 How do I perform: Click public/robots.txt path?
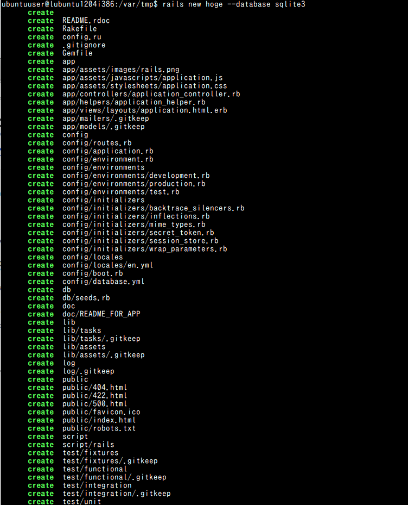pos(99,428)
